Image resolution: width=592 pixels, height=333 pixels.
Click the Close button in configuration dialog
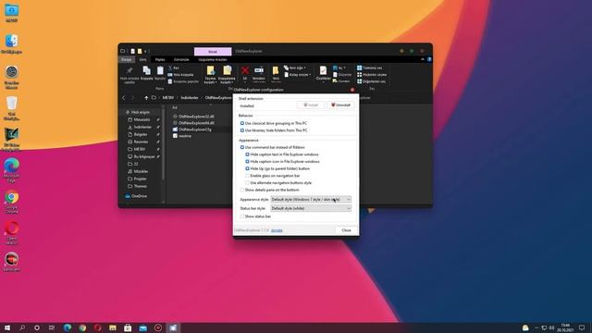pyautogui.click(x=346, y=230)
